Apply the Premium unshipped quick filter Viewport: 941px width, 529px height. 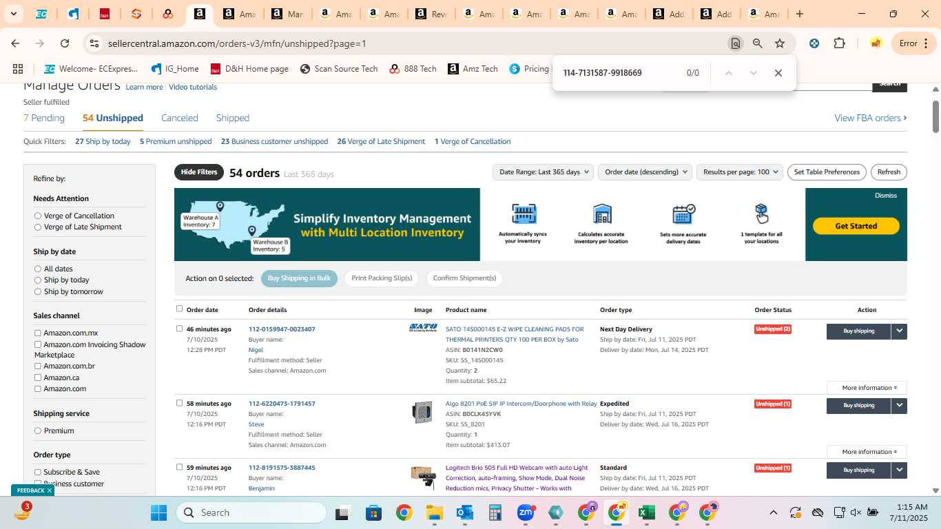tap(176, 141)
